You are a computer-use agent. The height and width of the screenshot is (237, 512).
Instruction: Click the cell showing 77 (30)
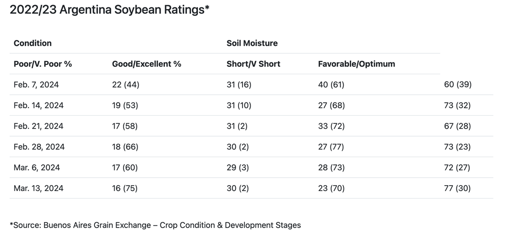tap(457, 189)
